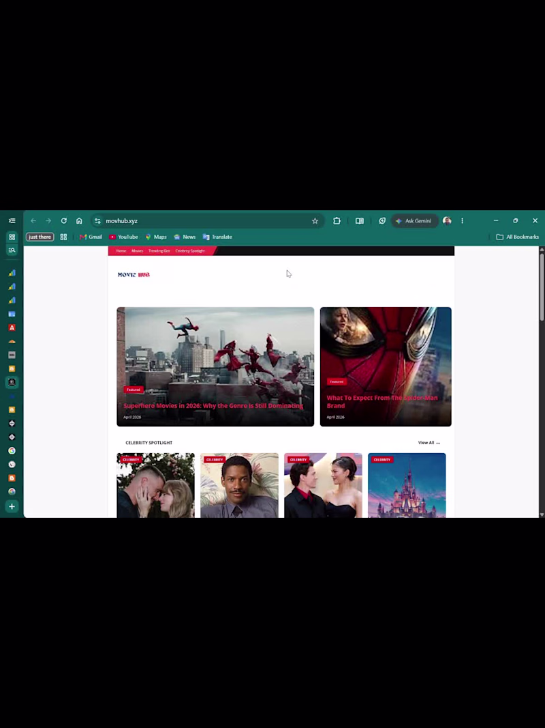Open the Disney castle celebrity thumbnail
545x728 pixels.
407,485
